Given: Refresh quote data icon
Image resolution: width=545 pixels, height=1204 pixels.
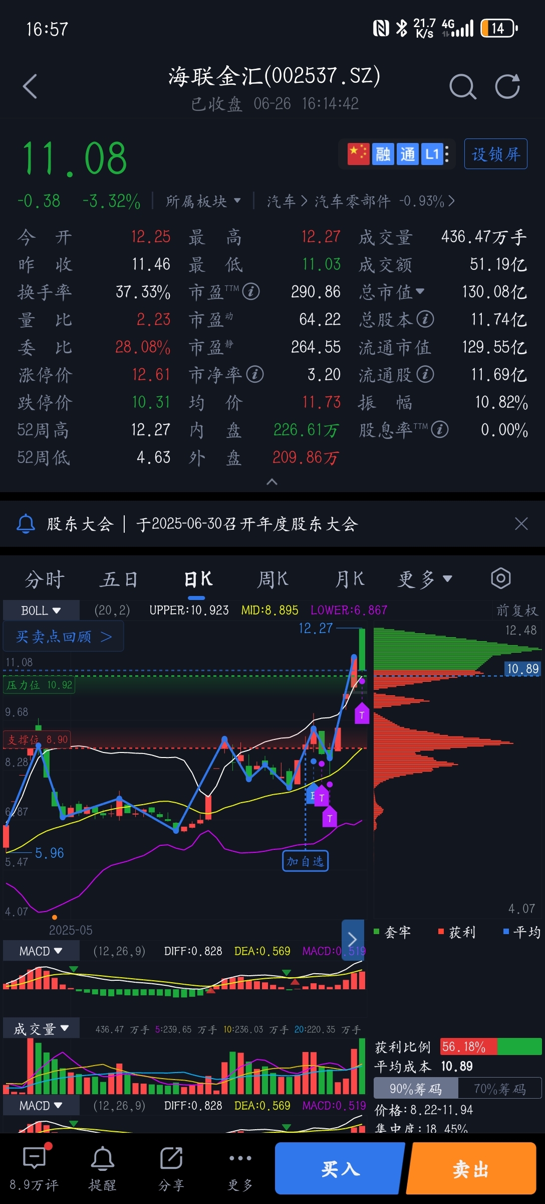Looking at the screenshot, I should coord(508,86).
